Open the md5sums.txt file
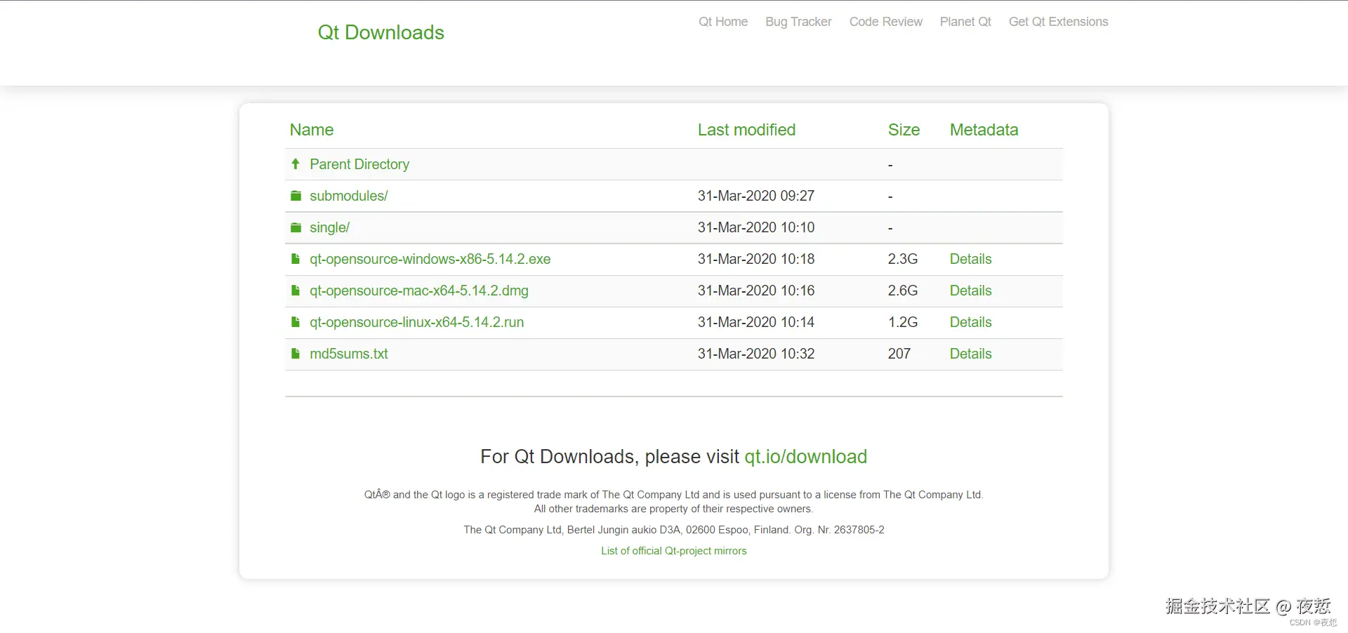Image resolution: width=1348 pixels, height=633 pixels. [349, 354]
